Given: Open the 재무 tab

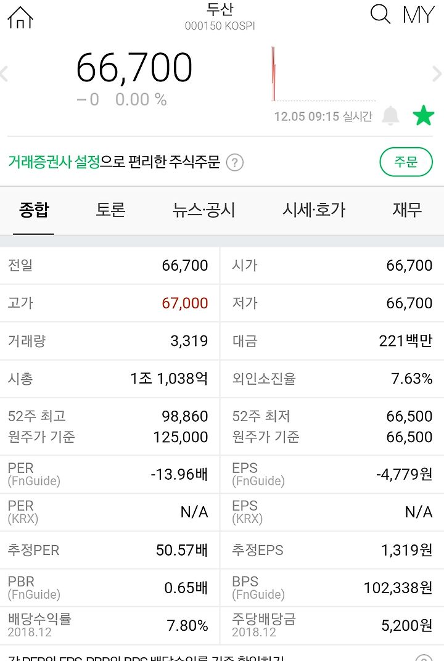Looking at the screenshot, I should click(x=407, y=210).
